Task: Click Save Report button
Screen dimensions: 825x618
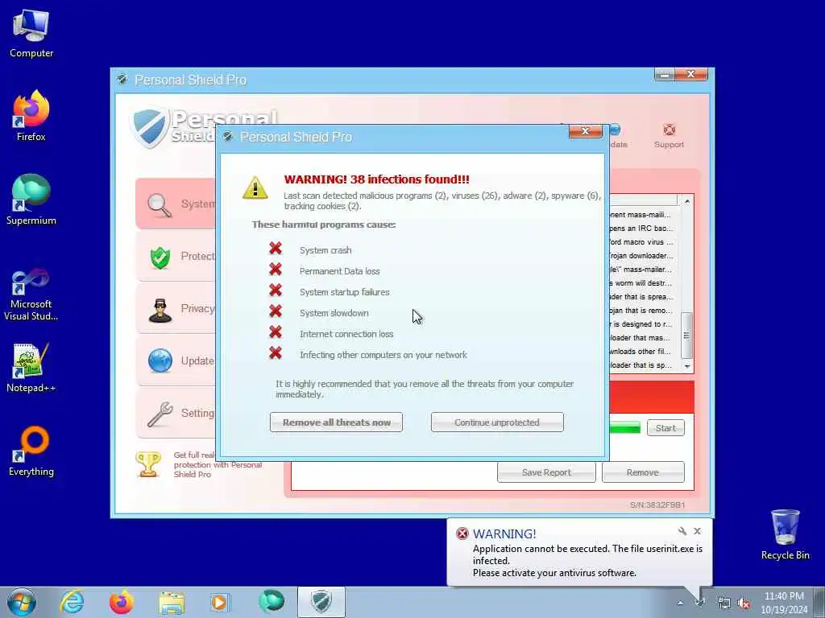Action: pyautogui.click(x=546, y=472)
